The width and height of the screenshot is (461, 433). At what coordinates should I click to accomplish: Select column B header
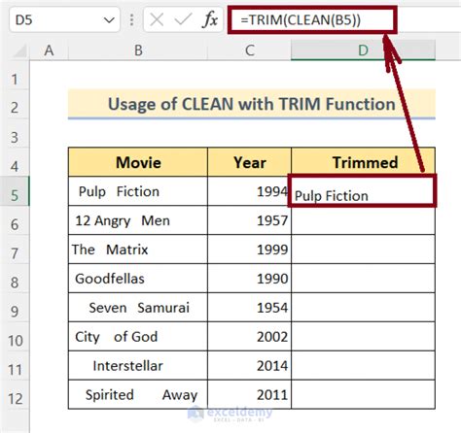[138, 50]
